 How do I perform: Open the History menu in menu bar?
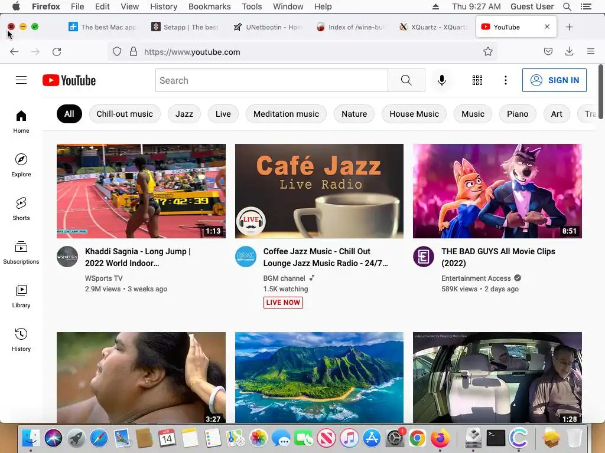[x=164, y=6]
